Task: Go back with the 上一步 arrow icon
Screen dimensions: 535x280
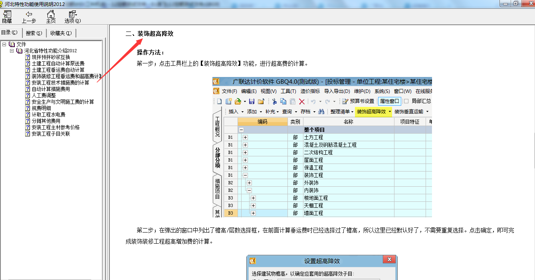Action: pyautogui.click(x=29, y=14)
